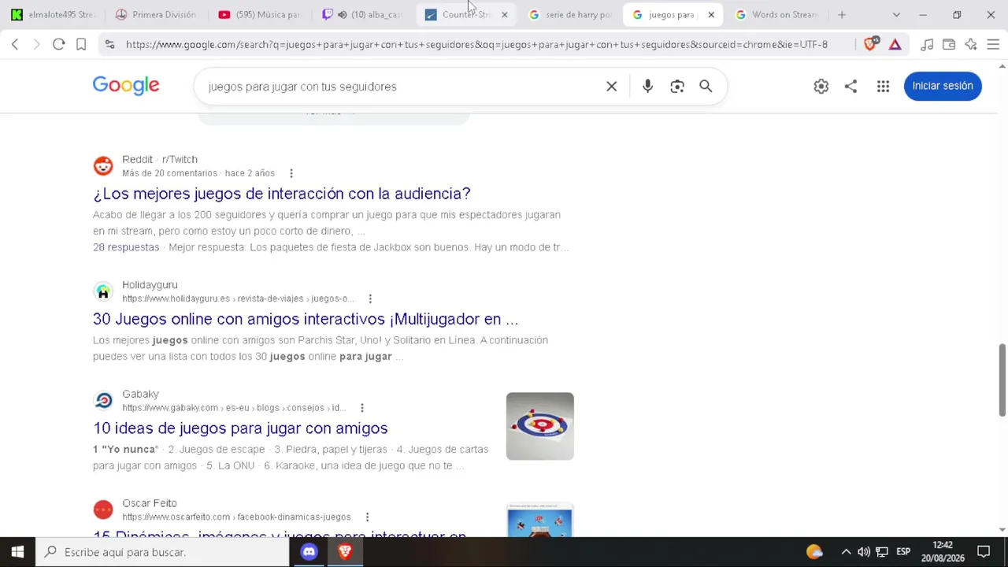Open the Oscar Feito result thumbnail
The image size is (1008, 567).
click(x=540, y=520)
